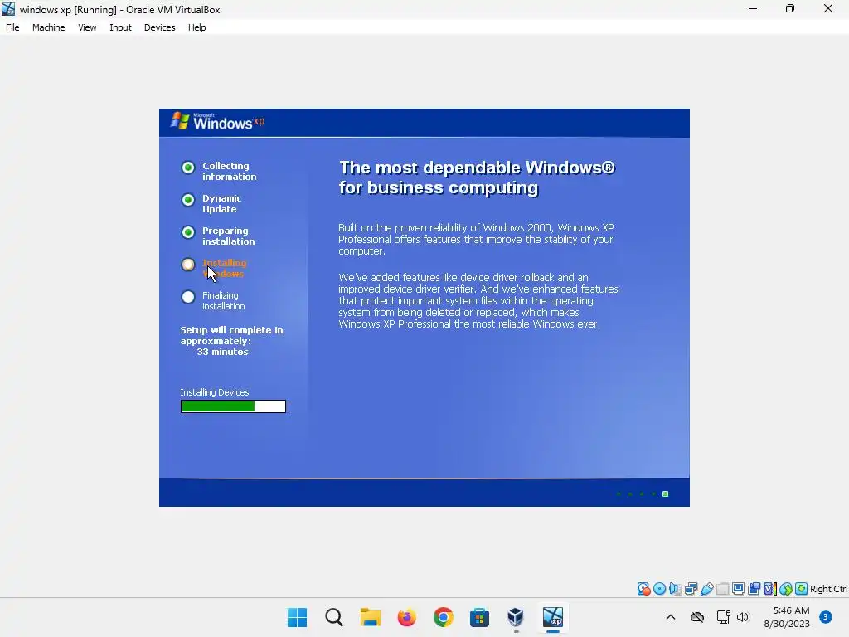Image resolution: width=849 pixels, height=637 pixels.
Task: Click the keyboard capture green arrow icon
Action: tap(802, 589)
